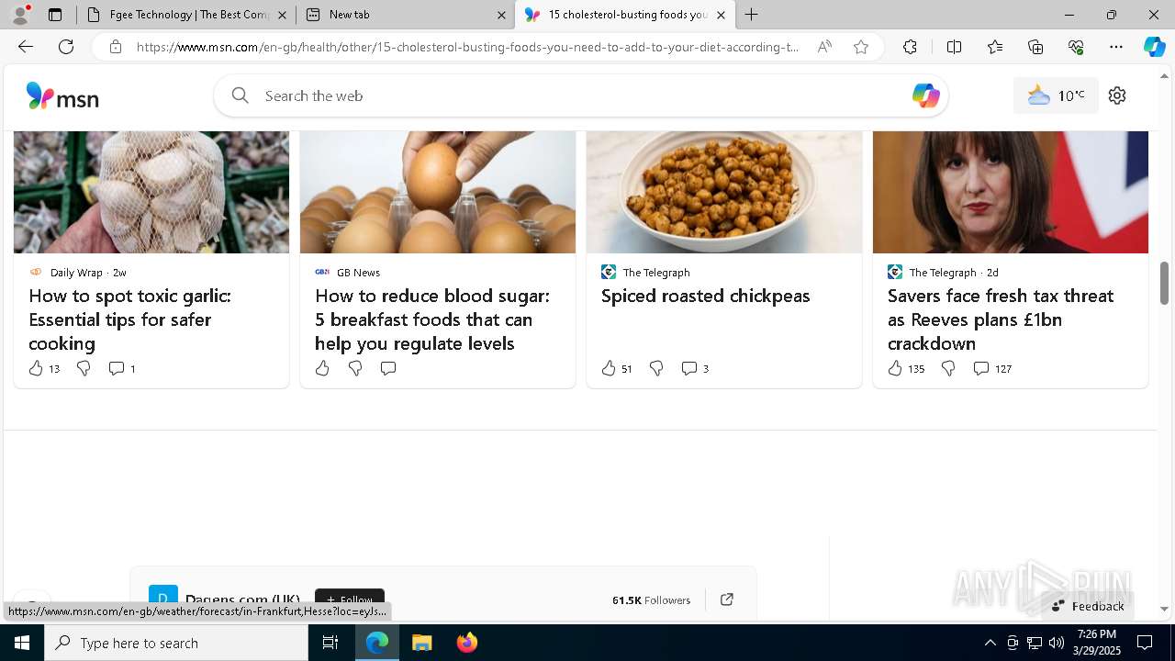The height and width of the screenshot is (661, 1175).
Task: Click the Copilot icon in search box
Action: coord(925,95)
